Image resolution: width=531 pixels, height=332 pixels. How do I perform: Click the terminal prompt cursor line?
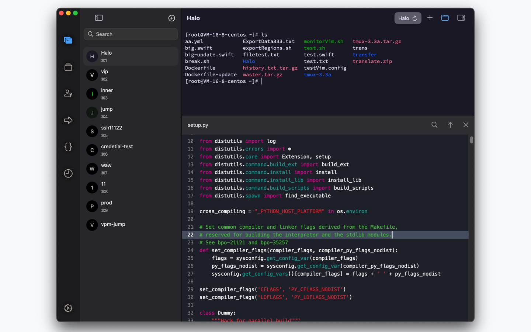223,81
